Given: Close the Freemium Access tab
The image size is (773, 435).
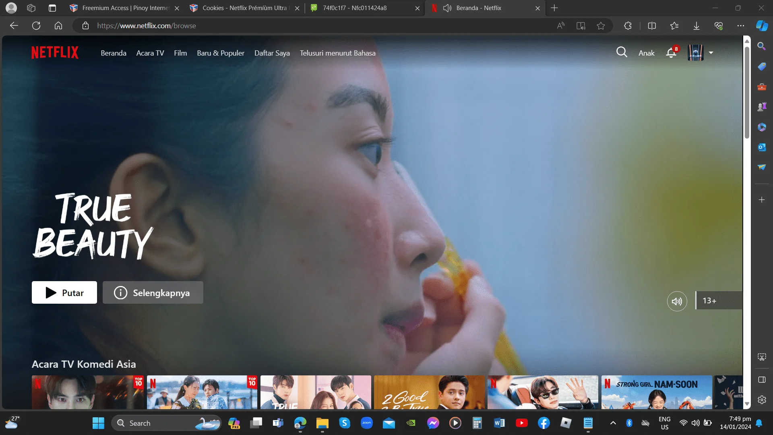Looking at the screenshot, I should tap(177, 8).
